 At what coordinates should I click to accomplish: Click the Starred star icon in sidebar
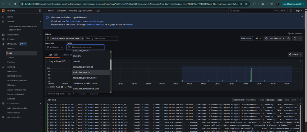point(3,21)
